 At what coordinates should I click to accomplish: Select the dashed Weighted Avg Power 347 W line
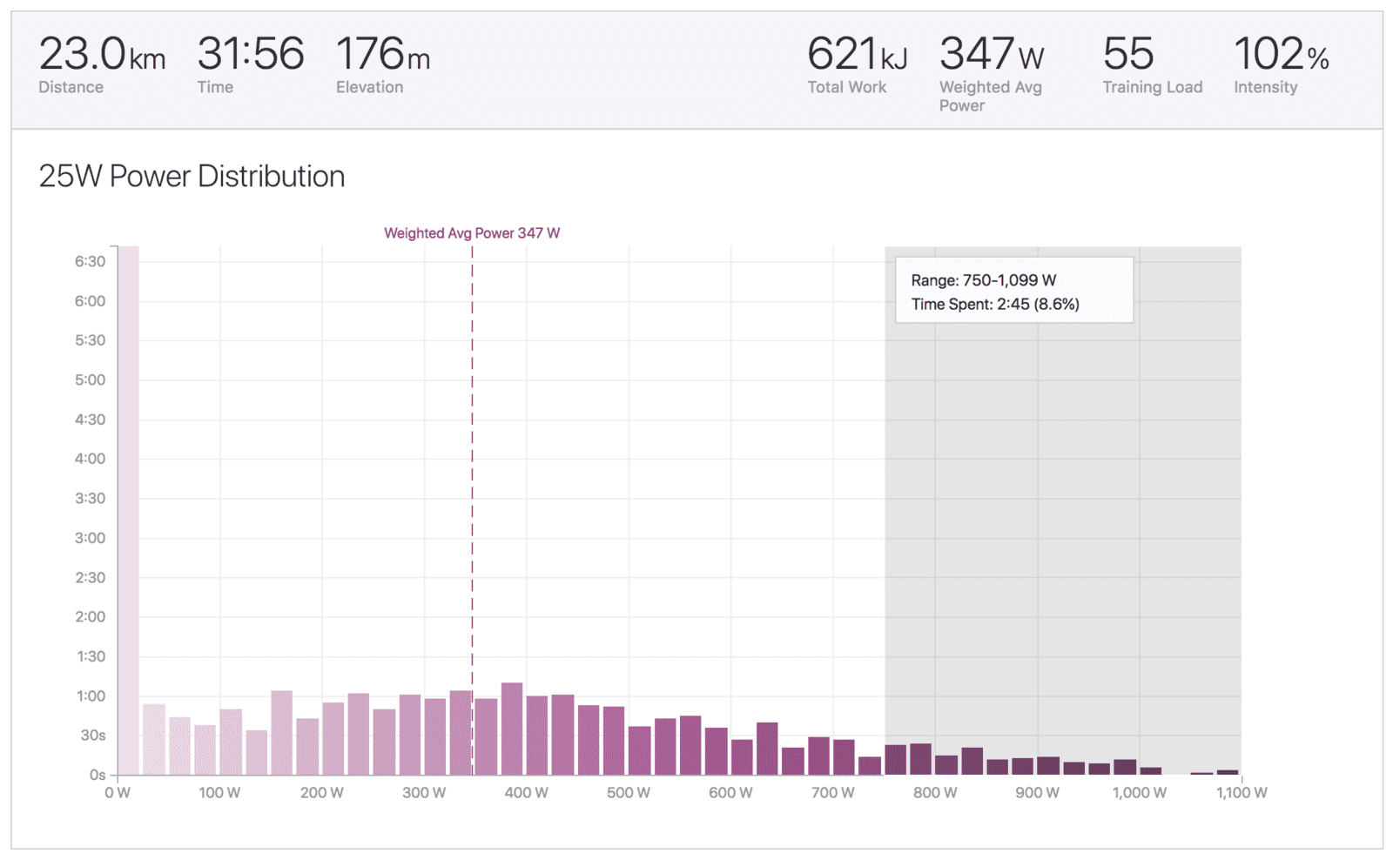tap(473, 510)
